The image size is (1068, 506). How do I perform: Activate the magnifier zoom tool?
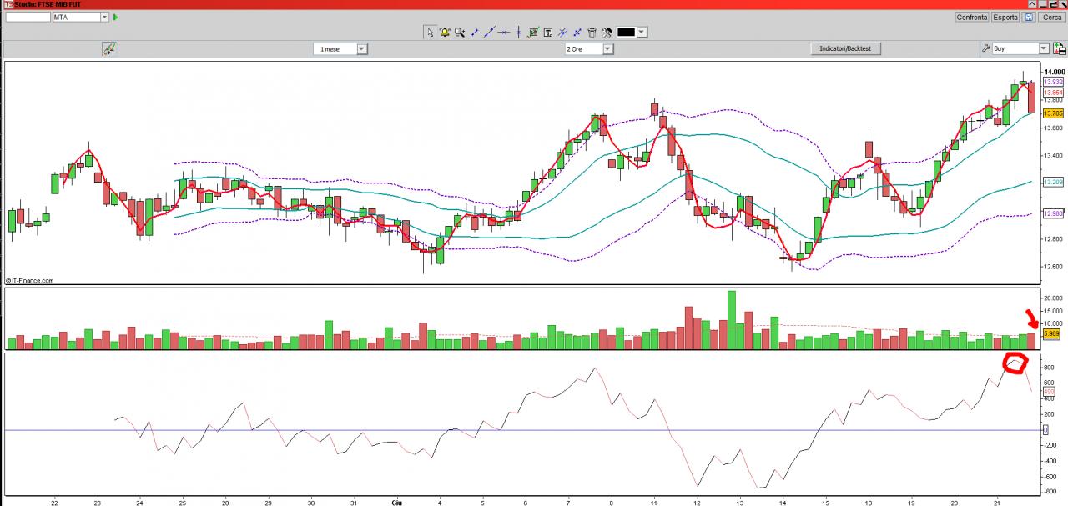coord(460,33)
